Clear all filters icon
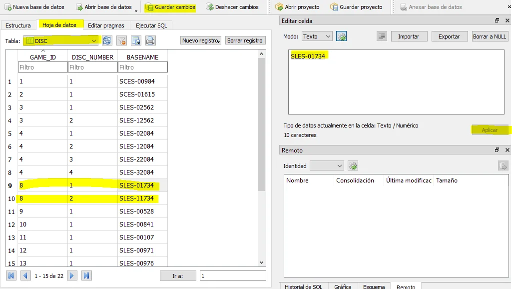 (x=121, y=40)
